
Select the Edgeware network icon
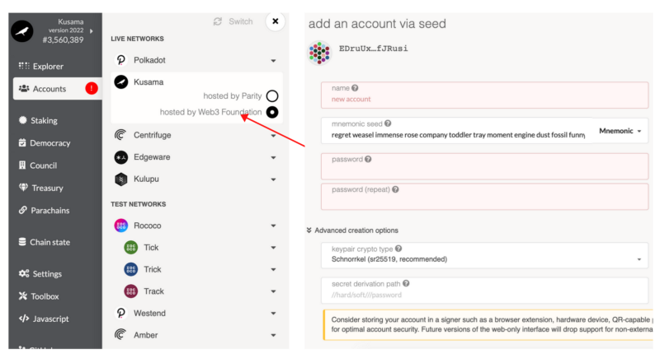120,157
